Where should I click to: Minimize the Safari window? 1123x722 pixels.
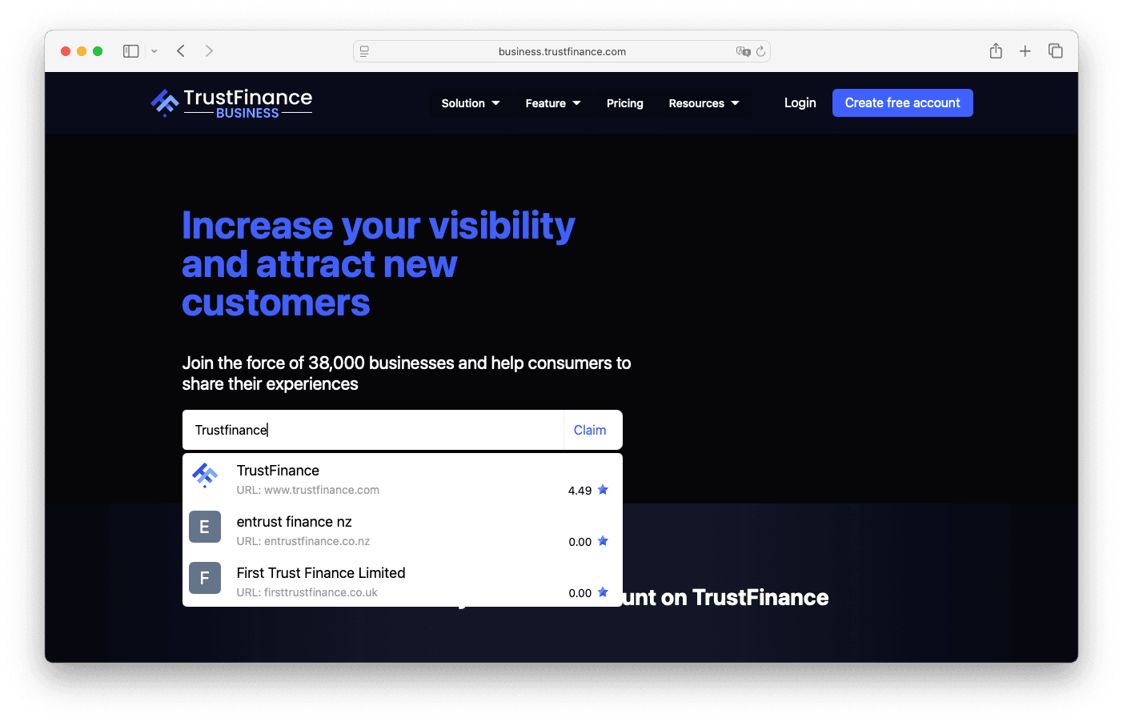point(82,51)
